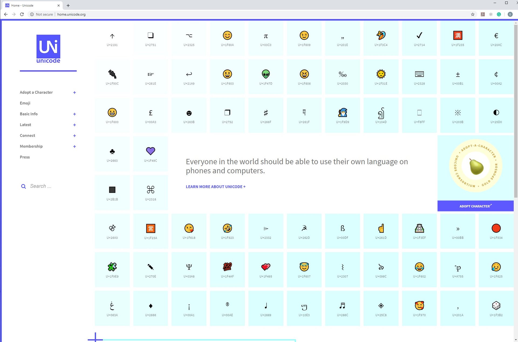Select the registered sign U+00AE tile
Image resolution: width=518 pixels, height=342 pixels.
(227, 308)
